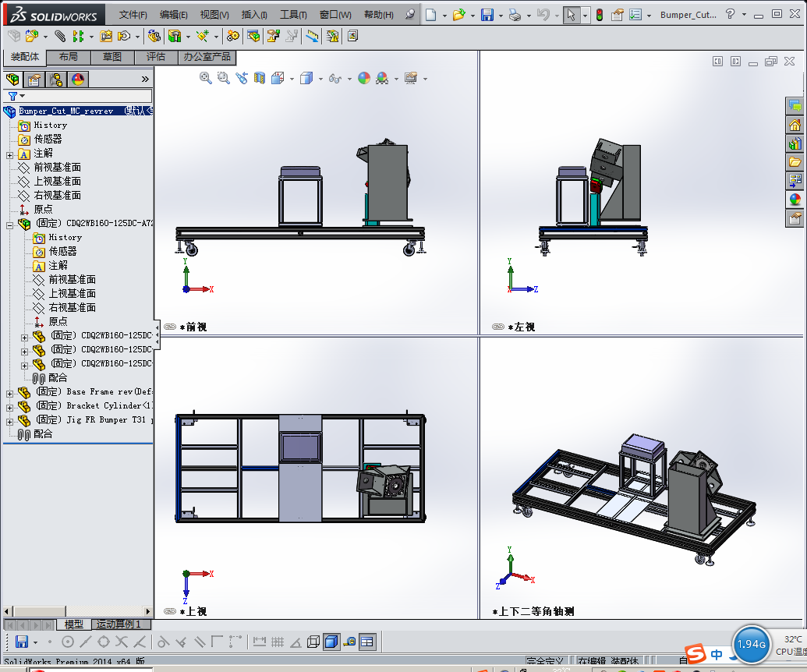Click the Save disk icon in title bar

coord(487,15)
